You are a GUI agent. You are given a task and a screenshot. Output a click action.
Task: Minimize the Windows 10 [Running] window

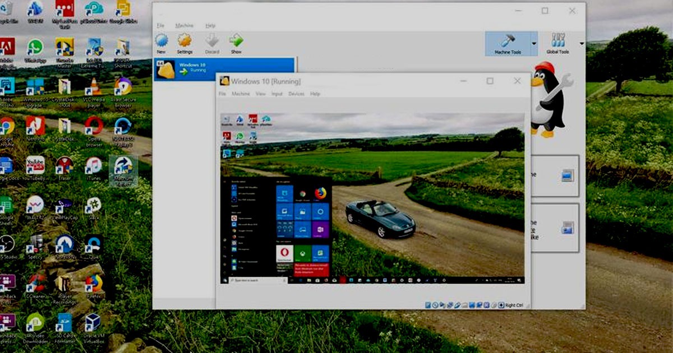(x=463, y=81)
